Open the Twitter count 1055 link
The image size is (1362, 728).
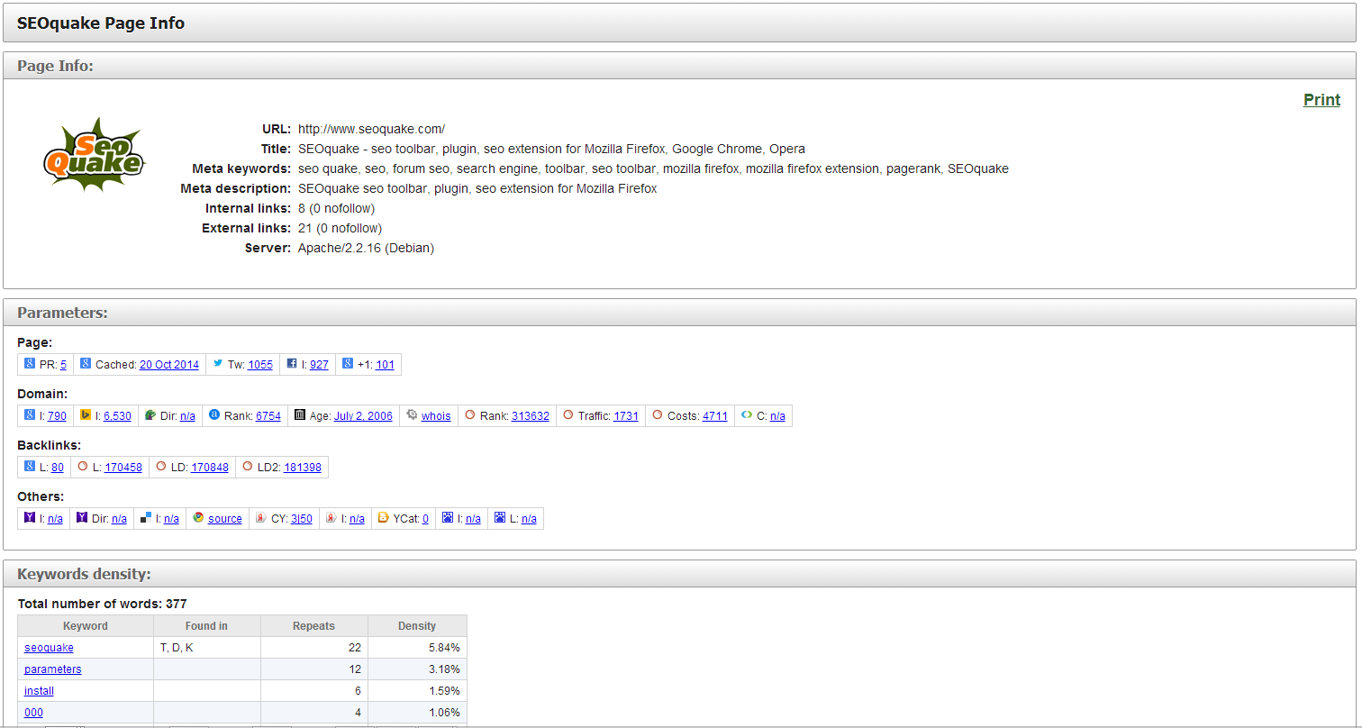(260, 365)
